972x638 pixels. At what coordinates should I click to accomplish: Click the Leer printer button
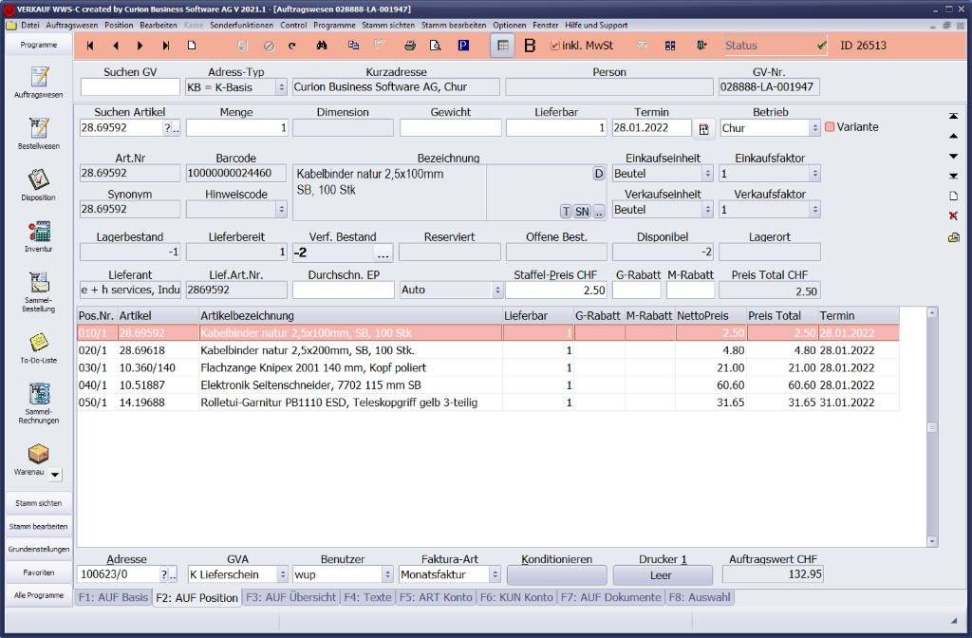(662, 574)
